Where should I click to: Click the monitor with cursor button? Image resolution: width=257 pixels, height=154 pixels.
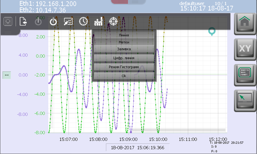[245, 100]
